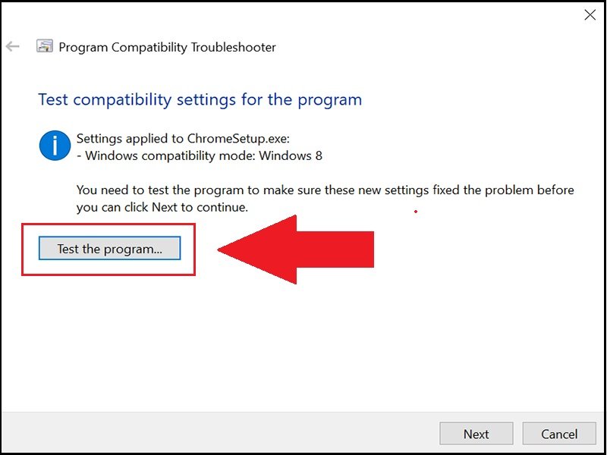Click the words Windows 8 in the mode line

click(x=291, y=156)
